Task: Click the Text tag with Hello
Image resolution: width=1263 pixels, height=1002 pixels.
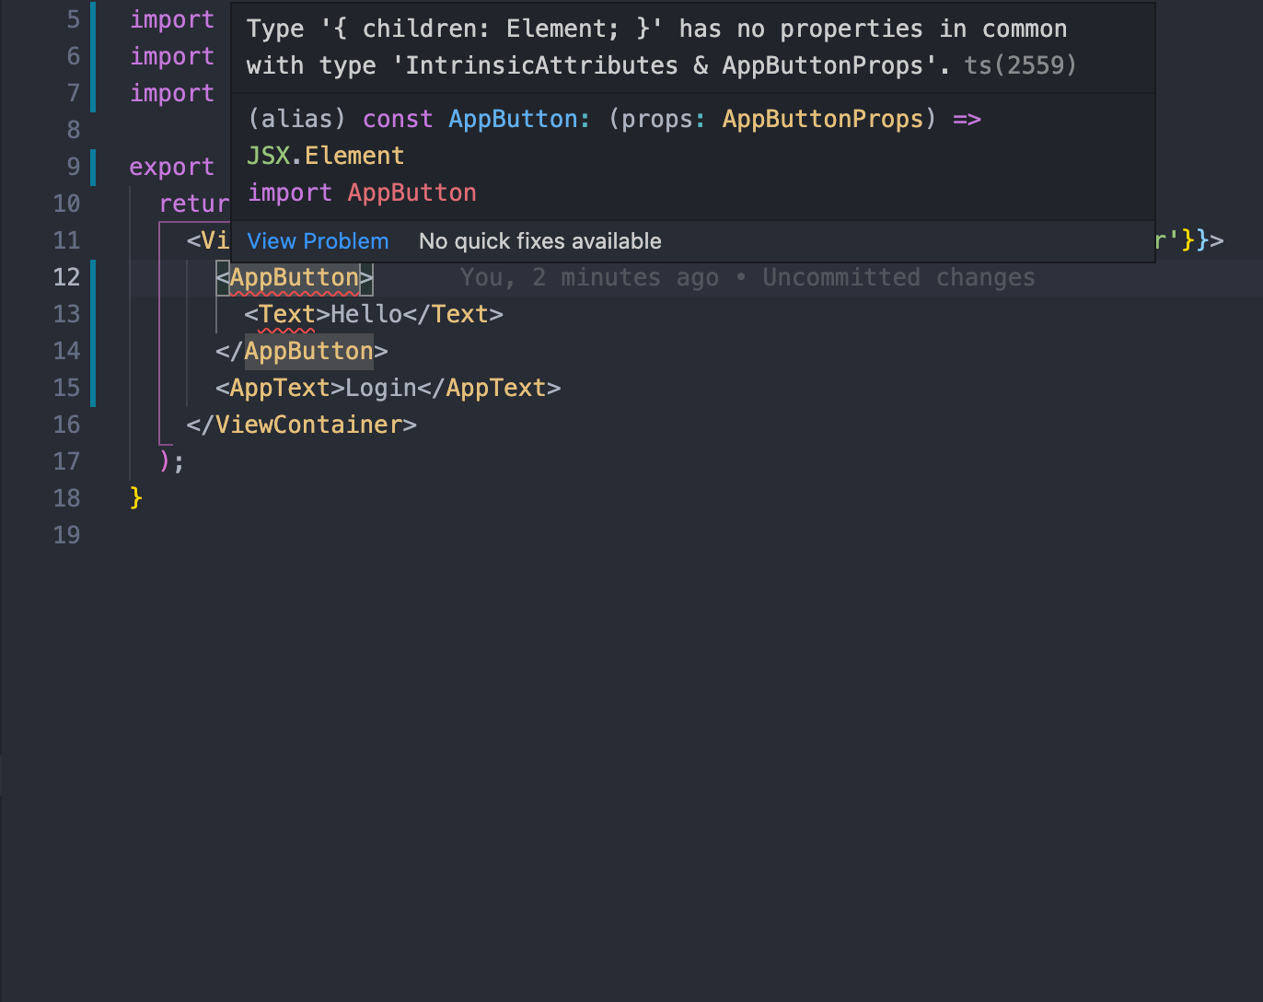Action: point(374,314)
